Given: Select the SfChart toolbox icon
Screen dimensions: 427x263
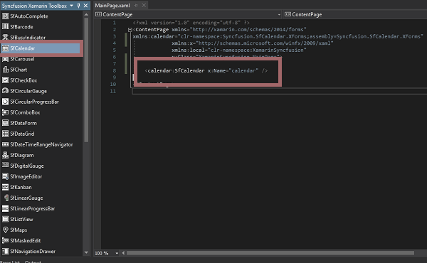Looking at the screenshot, I should click(5, 70).
